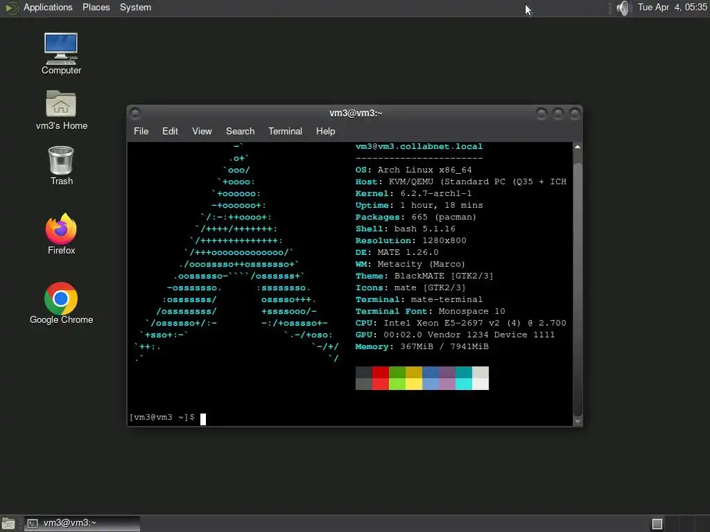Select the Trash icon on the desktop

click(61, 166)
